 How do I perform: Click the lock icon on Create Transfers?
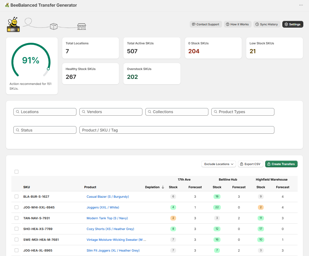pos(269,164)
